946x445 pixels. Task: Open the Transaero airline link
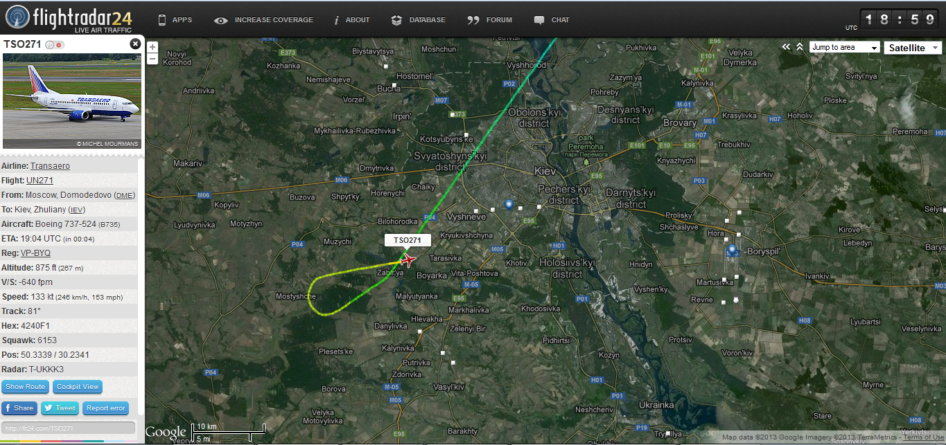[x=50, y=166]
